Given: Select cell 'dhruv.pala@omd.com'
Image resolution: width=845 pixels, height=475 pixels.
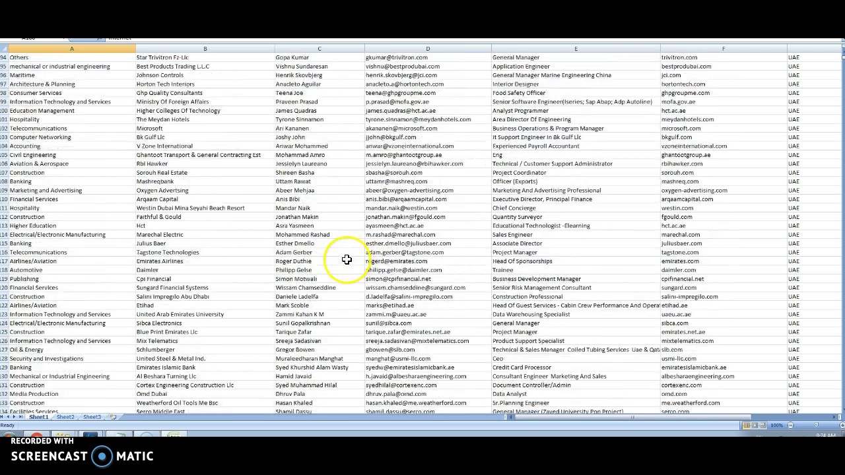Looking at the screenshot, I should [x=396, y=394].
